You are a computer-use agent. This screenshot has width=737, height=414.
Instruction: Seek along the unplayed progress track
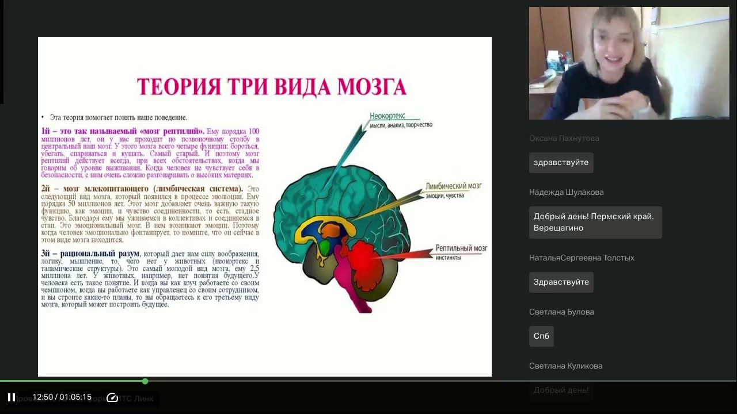pyautogui.click(x=442, y=381)
